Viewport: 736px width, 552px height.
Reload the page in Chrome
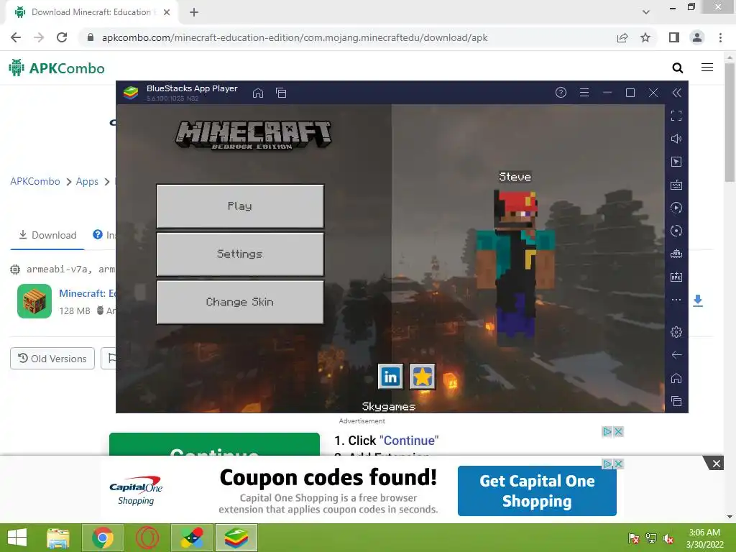coord(62,37)
